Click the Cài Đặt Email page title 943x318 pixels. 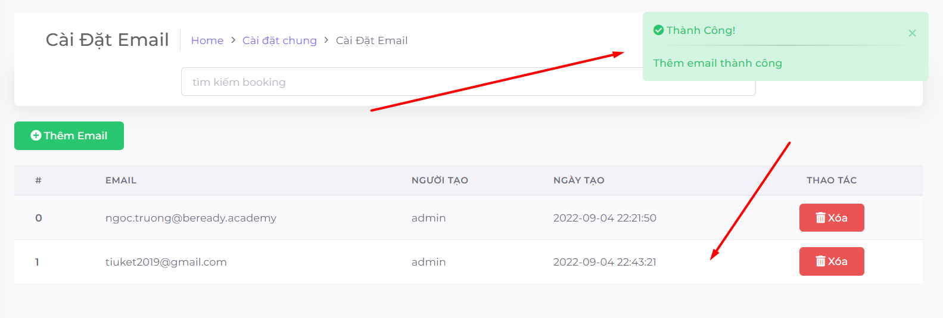(107, 40)
